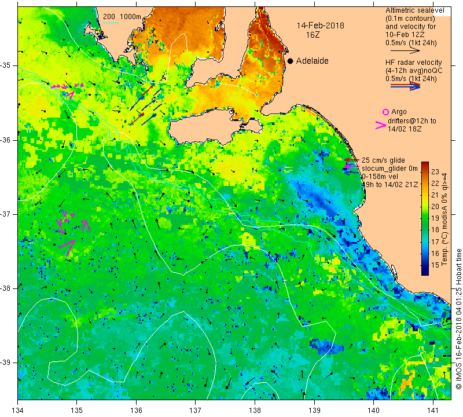Click the '(4-12h avg)noQC' legend text
463x417 pixels.
[414, 70]
